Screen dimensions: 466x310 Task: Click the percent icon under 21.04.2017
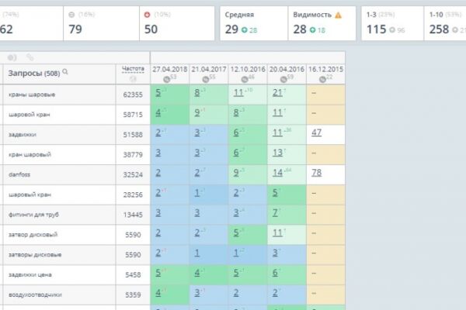(x=205, y=79)
